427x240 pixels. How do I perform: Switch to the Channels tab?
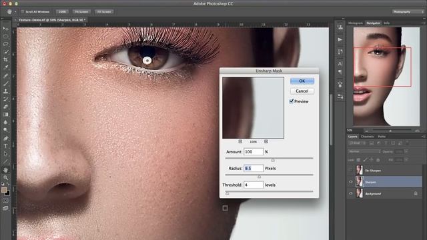pos(367,137)
